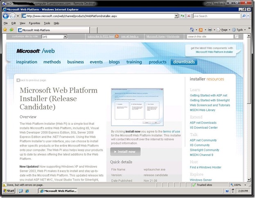255x198 pixels.
Task: Click Add to Favorites star-plus icon
Action: (x=11, y=30)
